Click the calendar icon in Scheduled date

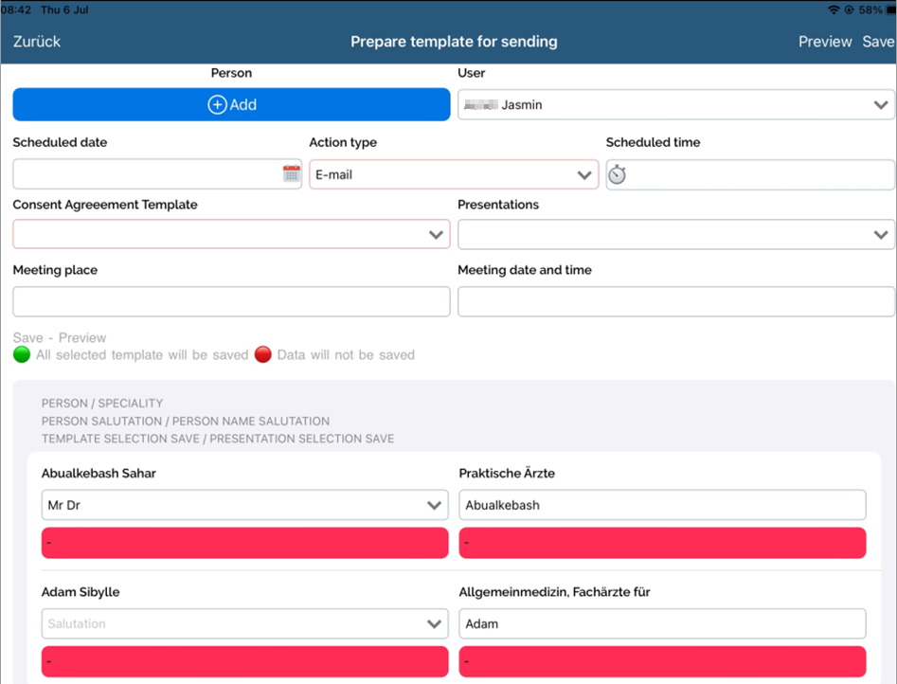point(292,173)
